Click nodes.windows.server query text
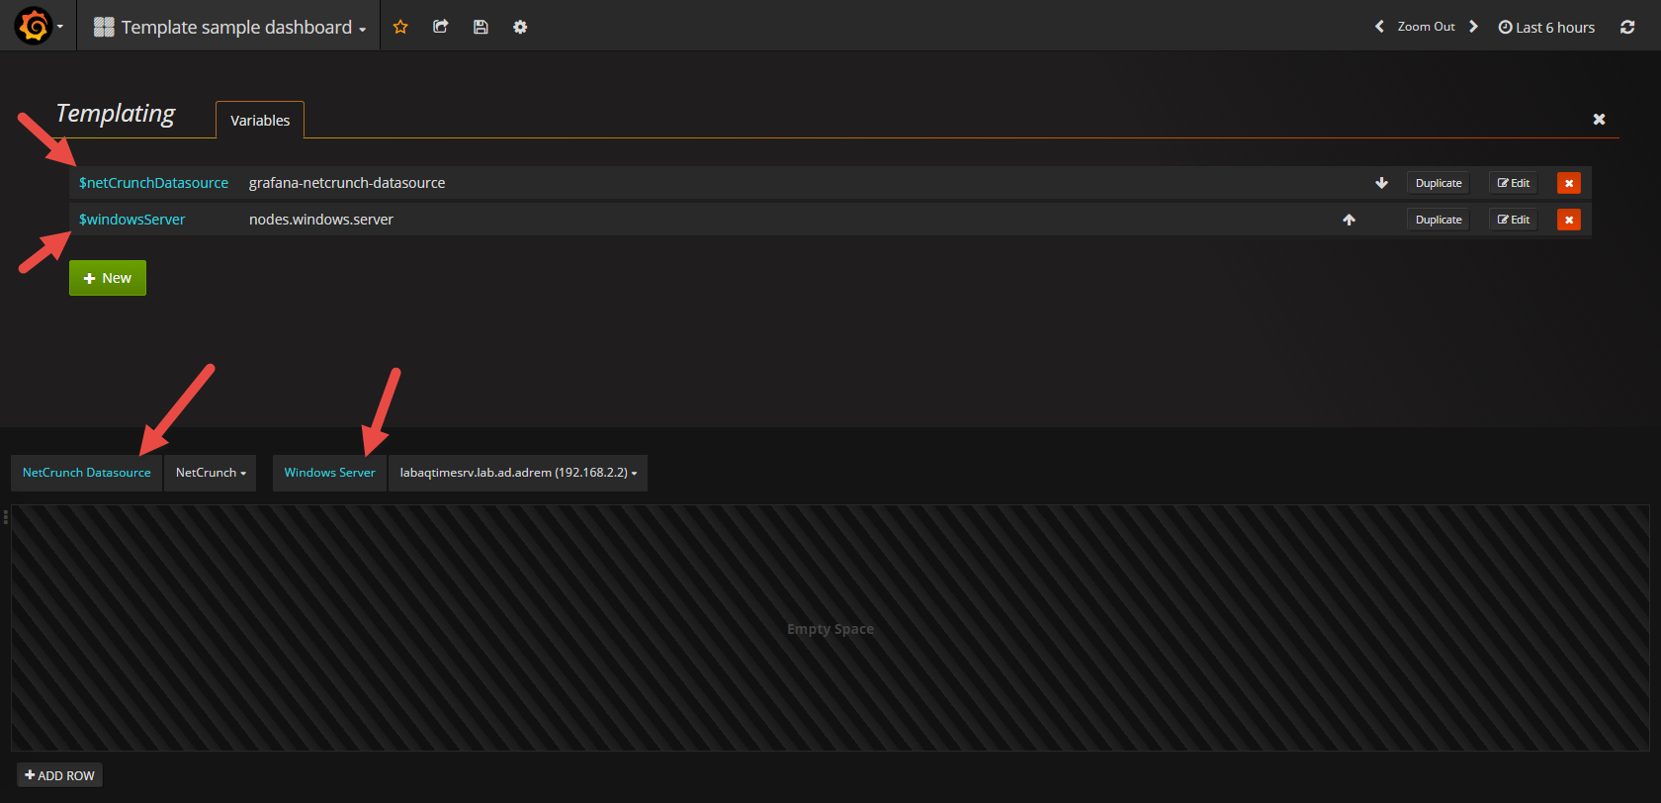Image resolution: width=1661 pixels, height=803 pixels. coord(321,220)
